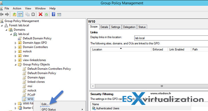Click the Domain Apps GPO folder icon
Viewport: 208px width, 111px height.
point(20,43)
